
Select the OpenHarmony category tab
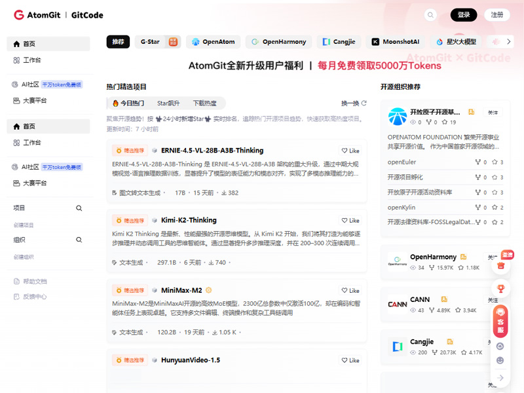(280, 42)
